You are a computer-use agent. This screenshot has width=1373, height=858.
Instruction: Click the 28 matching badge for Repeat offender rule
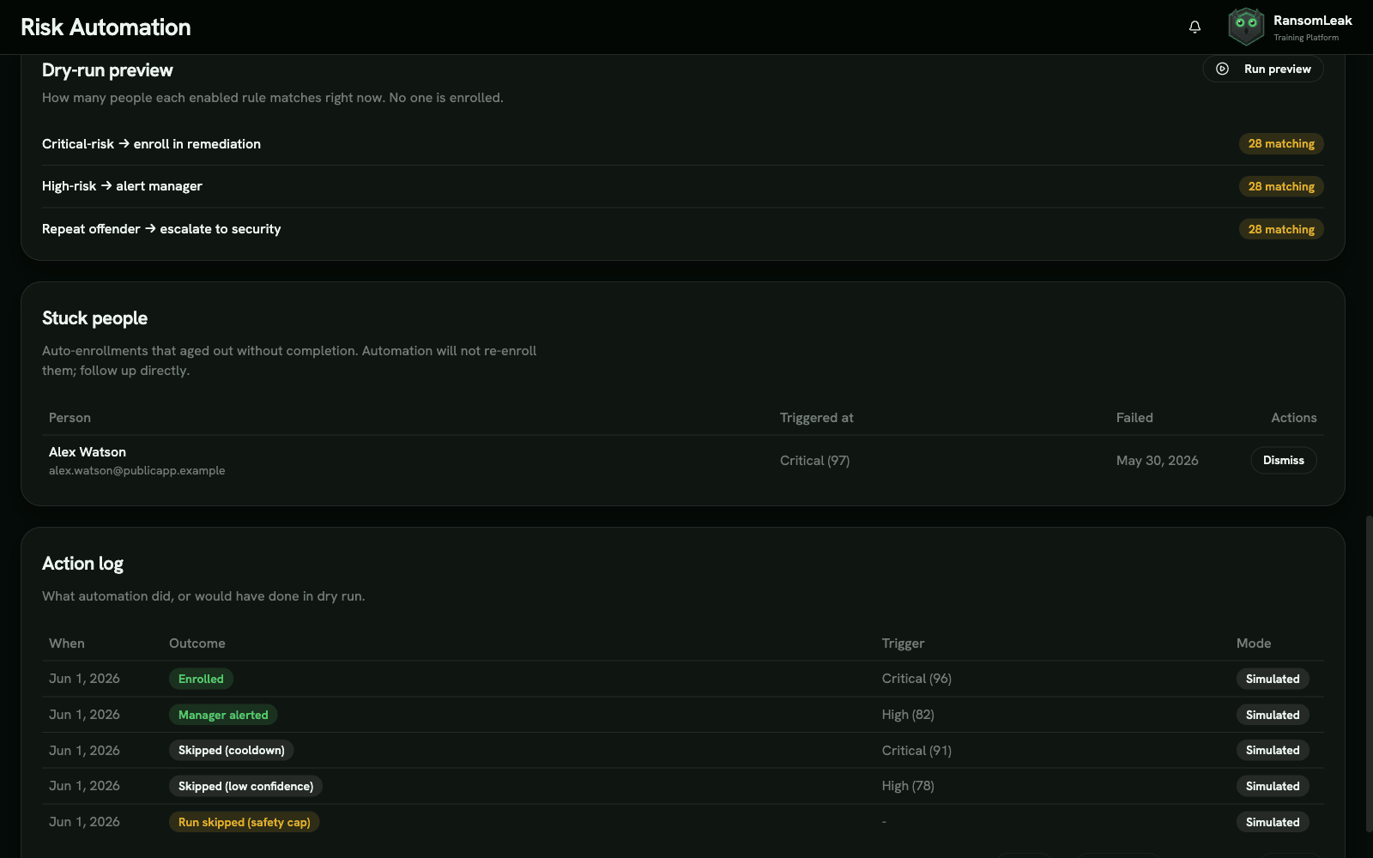pos(1281,229)
